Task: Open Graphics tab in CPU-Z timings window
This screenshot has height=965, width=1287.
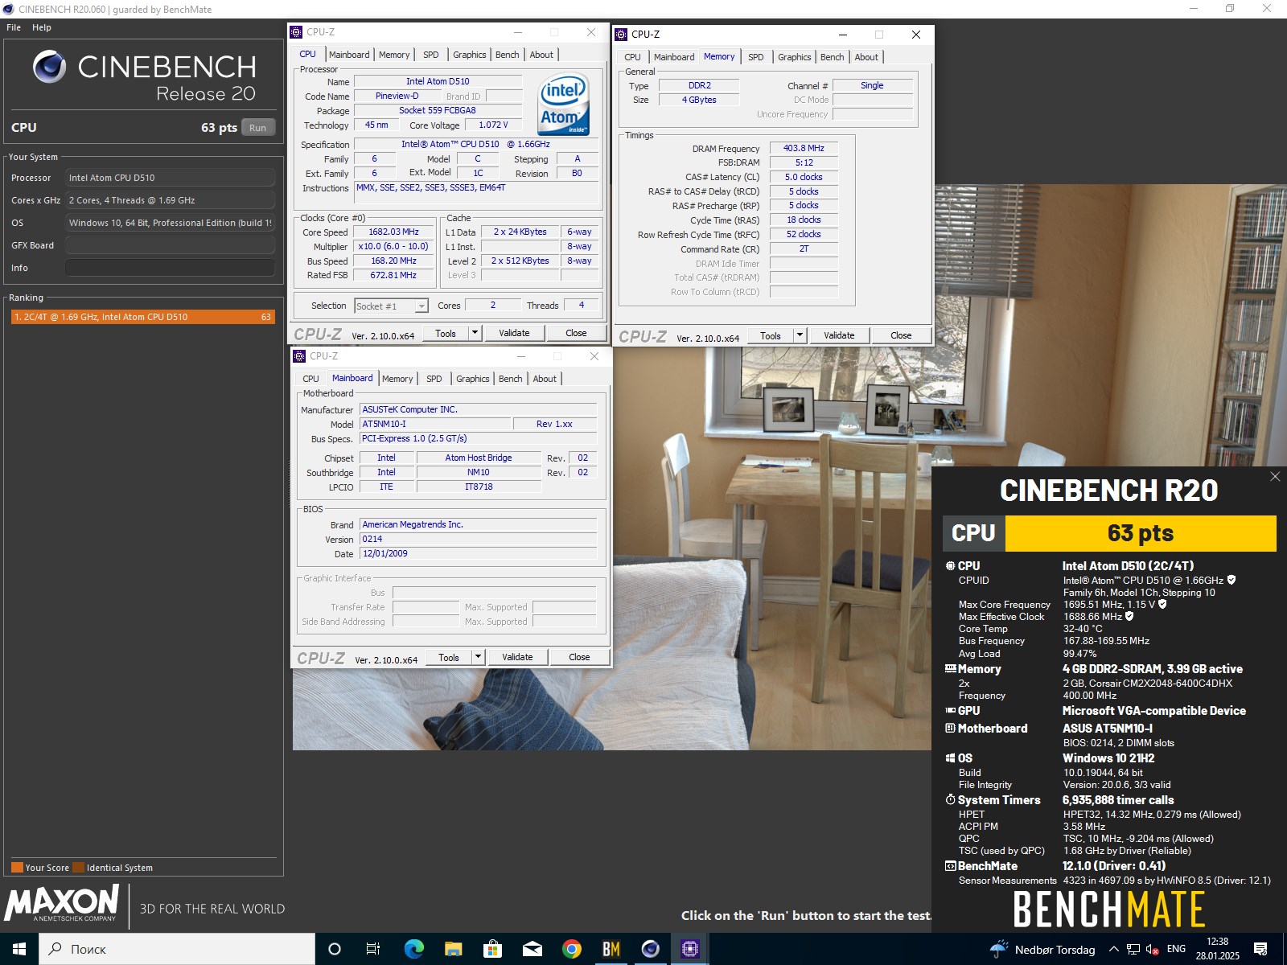Action: click(x=794, y=57)
